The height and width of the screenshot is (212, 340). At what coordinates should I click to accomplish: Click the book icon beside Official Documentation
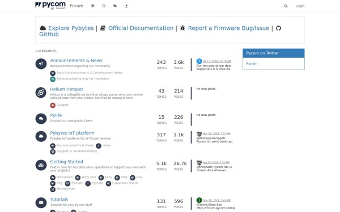[x=103, y=28]
